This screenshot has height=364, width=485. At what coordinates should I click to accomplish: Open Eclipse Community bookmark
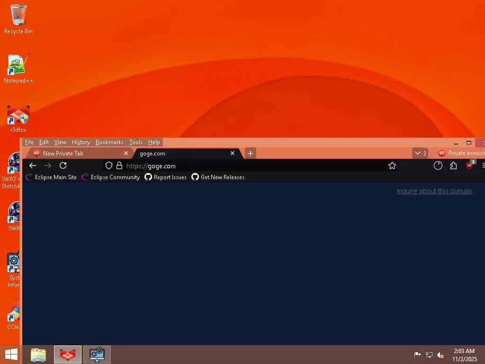(111, 177)
